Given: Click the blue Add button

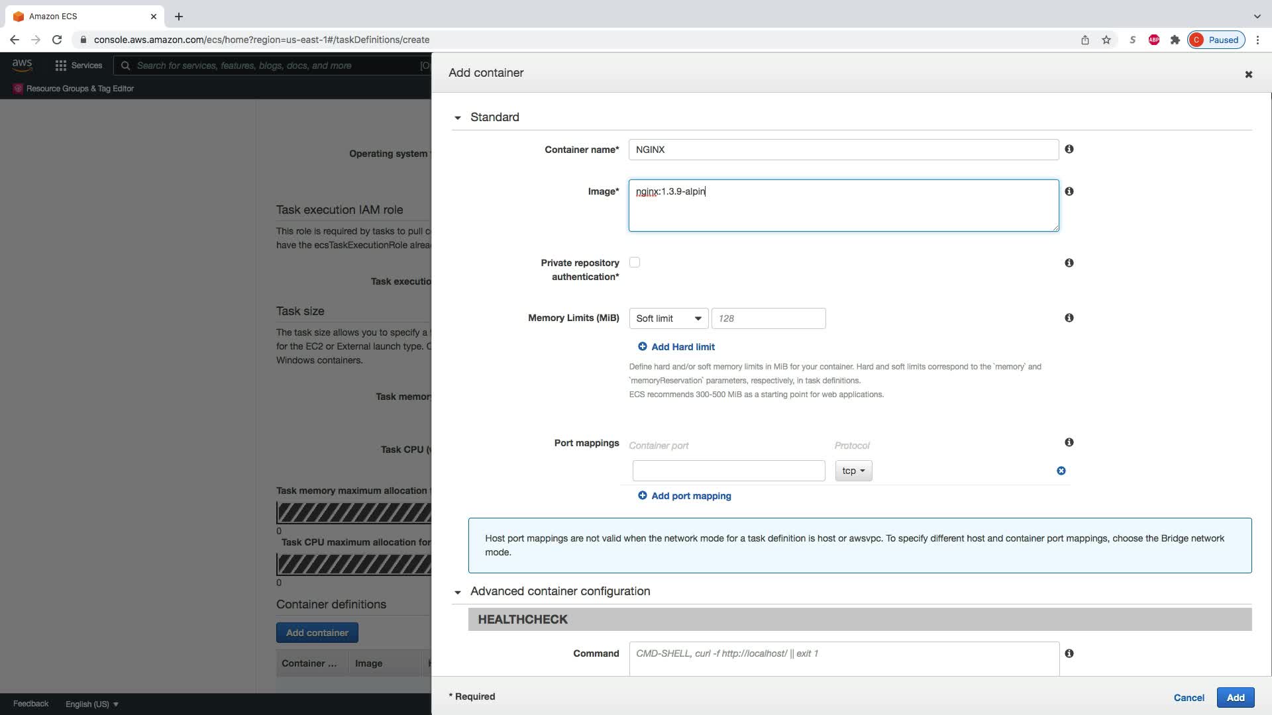Looking at the screenshot, I should [x=1235, y=697].
